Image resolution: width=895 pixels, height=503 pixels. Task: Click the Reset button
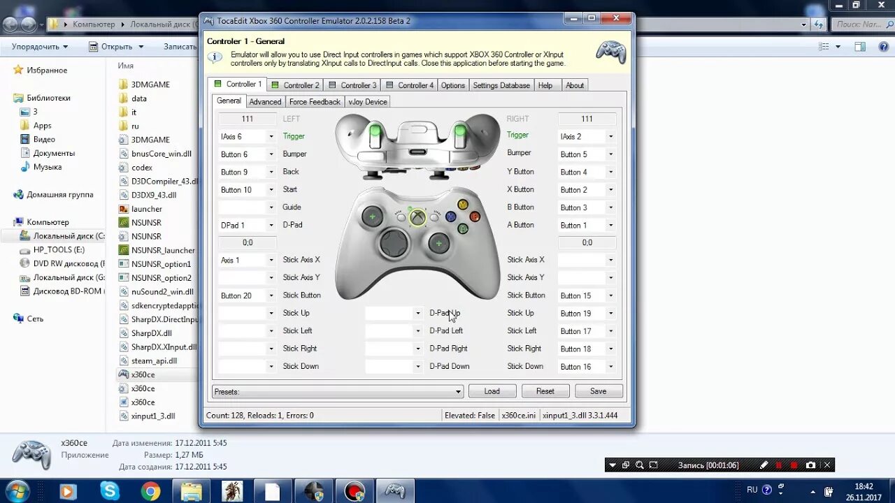coord(545,391)
